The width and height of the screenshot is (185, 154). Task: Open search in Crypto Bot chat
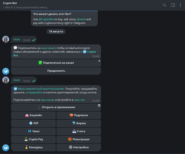click(x=164, y=5)
